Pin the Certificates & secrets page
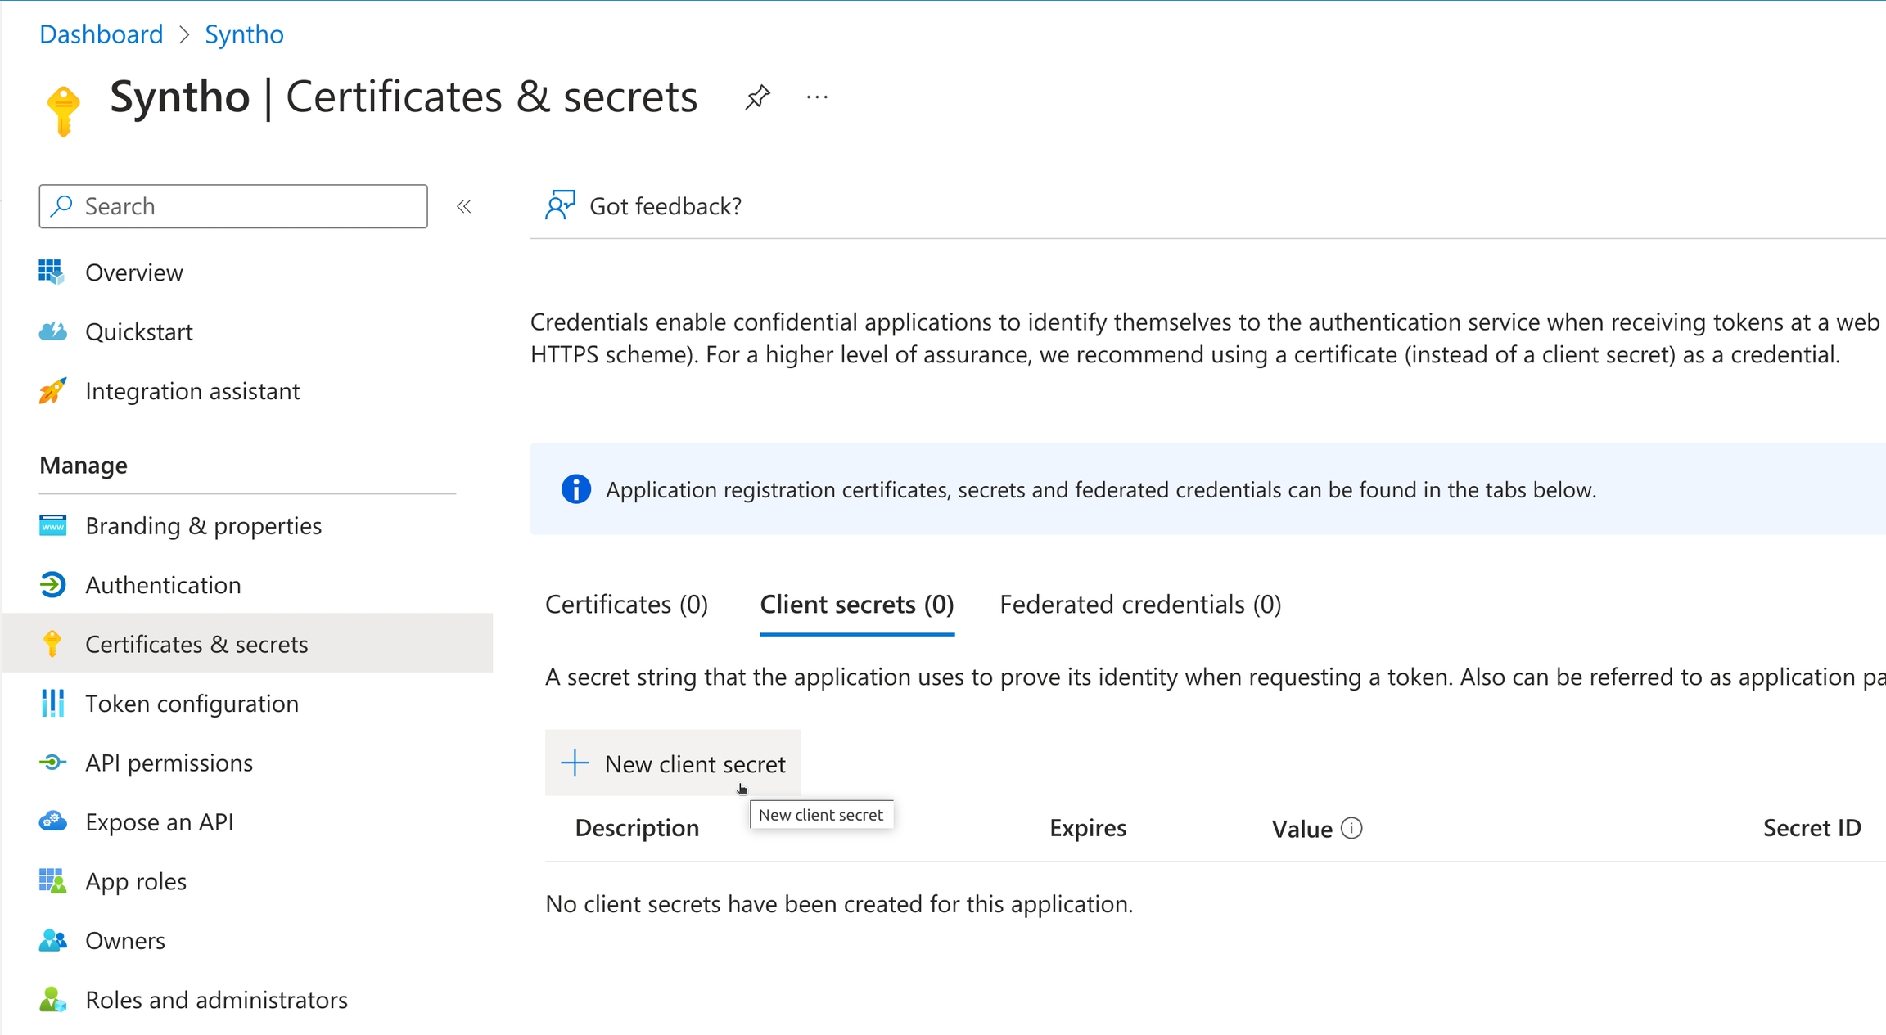1886x1035 pixels. [x=757, y=97]
